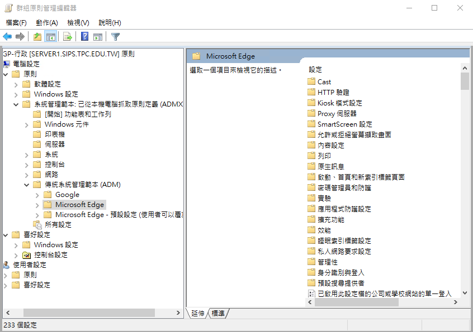
Task: Click the 實驗 folder icon
Action: click(311, 198)
